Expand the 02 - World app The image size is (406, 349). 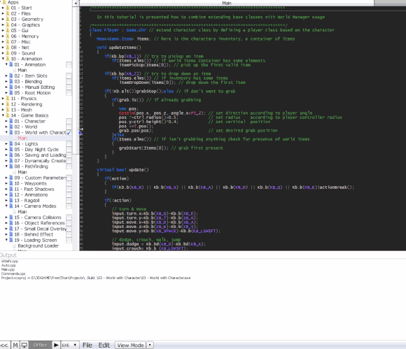(6, 127)
